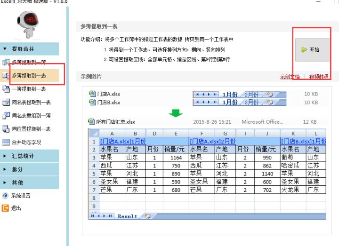Image resolution: width=339 pixels, height=246 pixels.
Task: Click the 同名表重组到一簿 sidebar icon
Action: (6, 116)
